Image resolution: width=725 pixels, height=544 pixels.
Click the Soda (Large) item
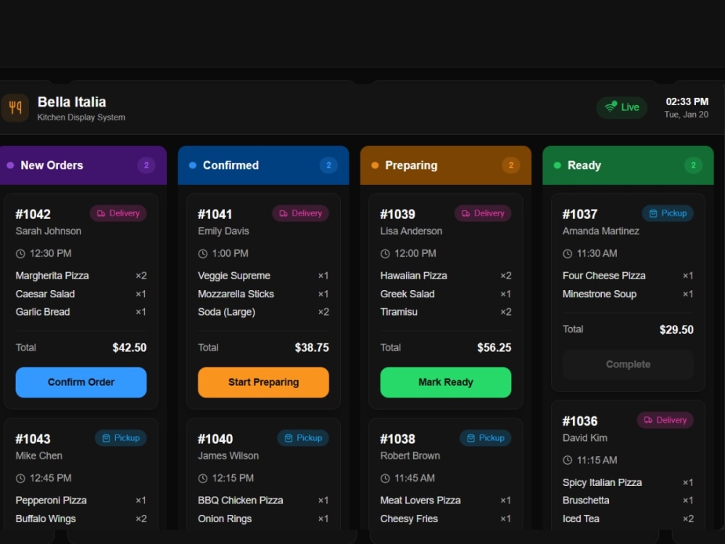click(226, 312)
